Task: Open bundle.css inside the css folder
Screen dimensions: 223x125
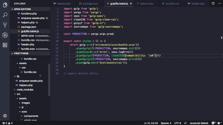Action: coord(30,72)
